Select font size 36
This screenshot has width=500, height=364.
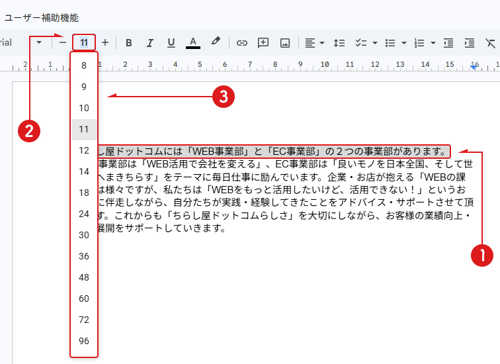pyautogui.click(x=84, y=256)
